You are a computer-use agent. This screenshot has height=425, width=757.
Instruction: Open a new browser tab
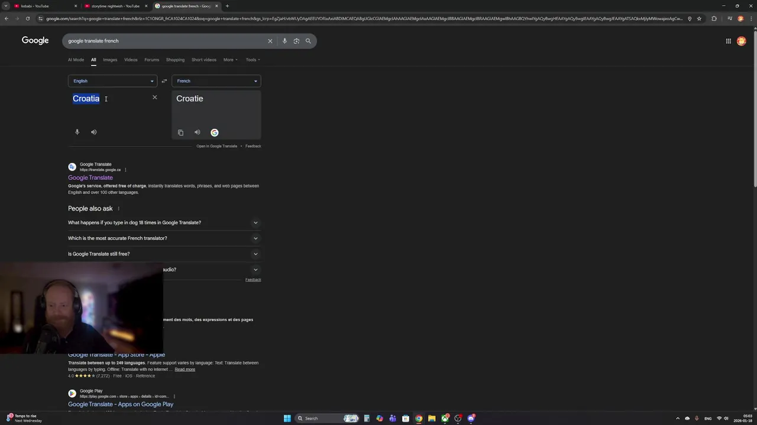click(227, 6)
